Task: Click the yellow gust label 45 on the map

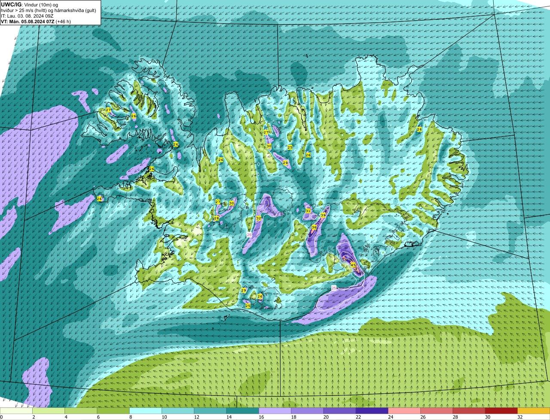Action: 353,265
